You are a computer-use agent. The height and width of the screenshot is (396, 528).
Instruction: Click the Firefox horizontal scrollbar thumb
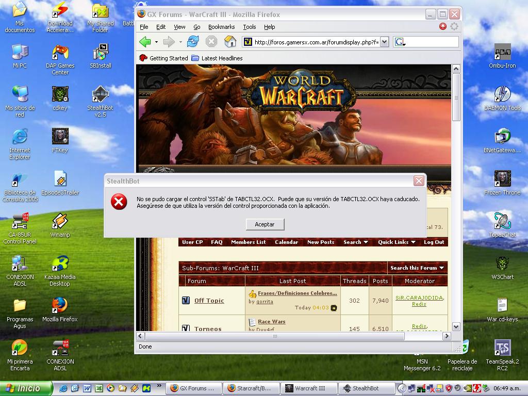click(x=275, y=336)
